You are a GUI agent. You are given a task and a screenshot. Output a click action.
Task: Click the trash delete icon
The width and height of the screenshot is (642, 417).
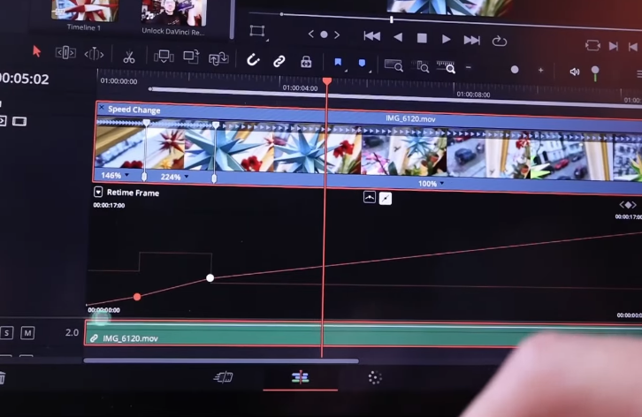point(2,378)
